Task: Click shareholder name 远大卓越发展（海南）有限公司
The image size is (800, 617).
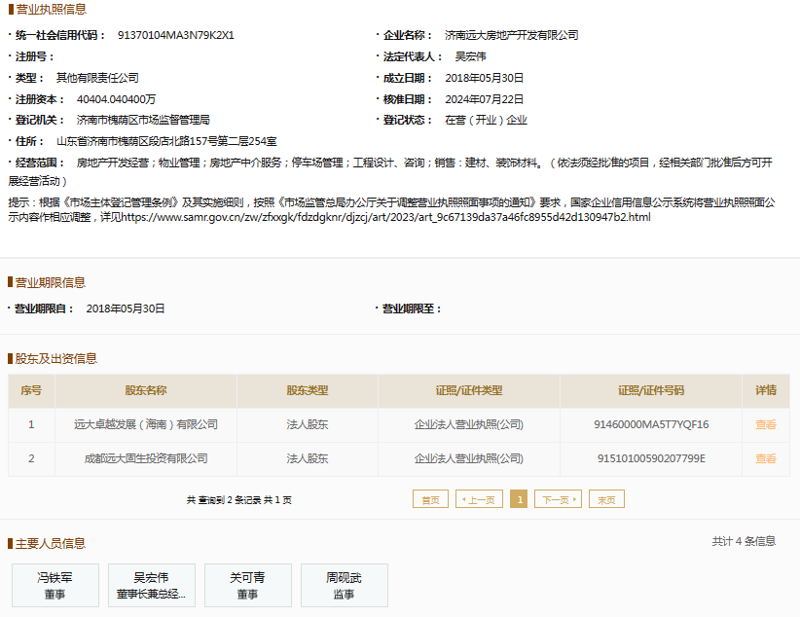Action: coord(146,424)
